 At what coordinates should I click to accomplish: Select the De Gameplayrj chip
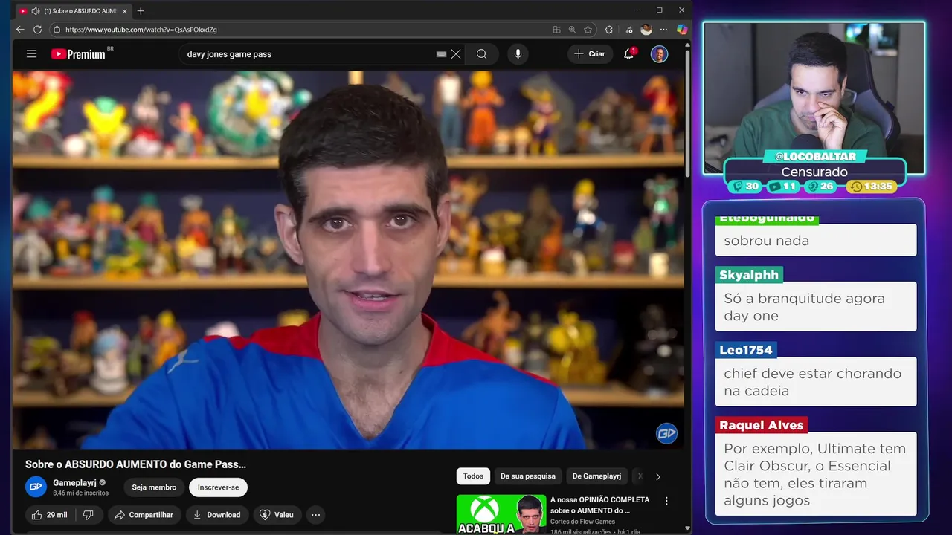click(x=596, y=476)
